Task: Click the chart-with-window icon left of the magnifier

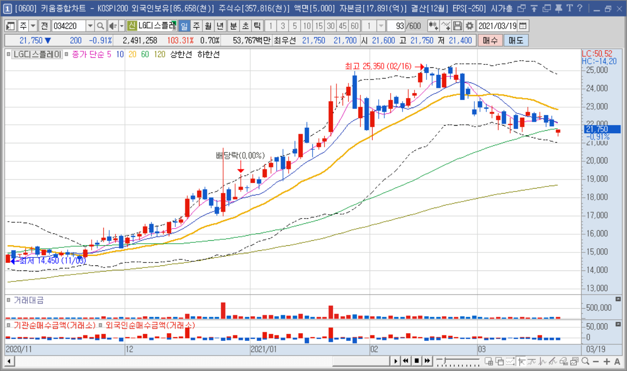Action: click(x=574, y=361)
